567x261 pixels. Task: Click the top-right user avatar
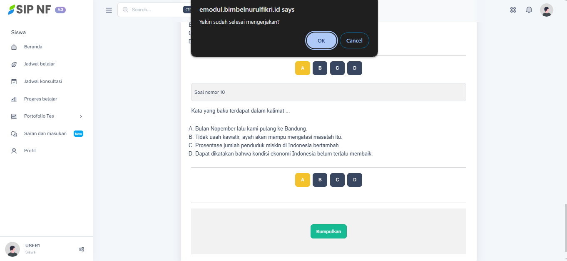pyautogui.click(x=546, y=10)
